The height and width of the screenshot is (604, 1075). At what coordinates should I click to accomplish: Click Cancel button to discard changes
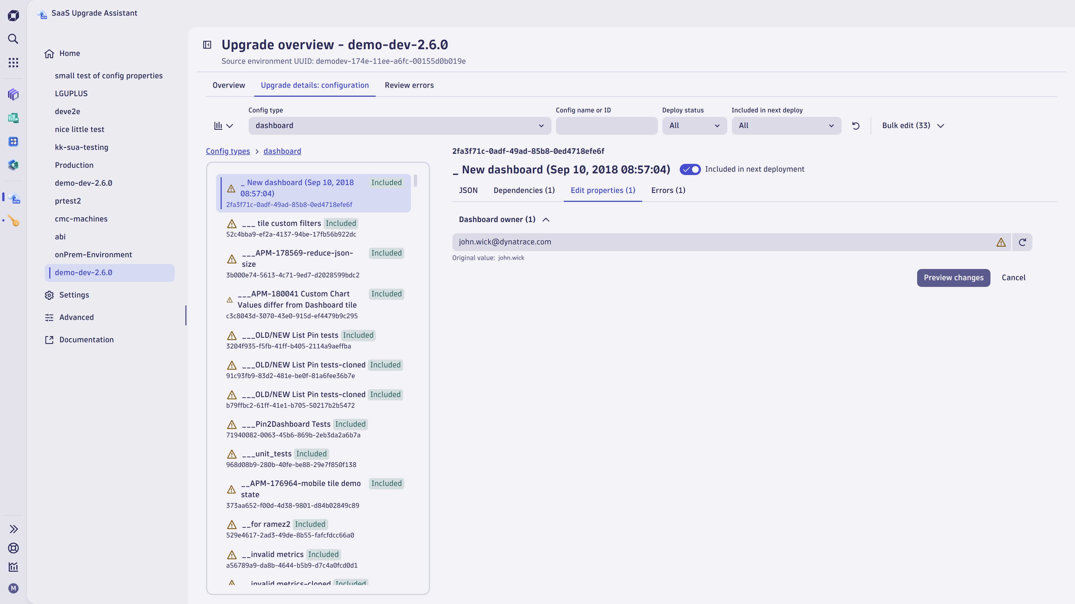point(1013,277)
